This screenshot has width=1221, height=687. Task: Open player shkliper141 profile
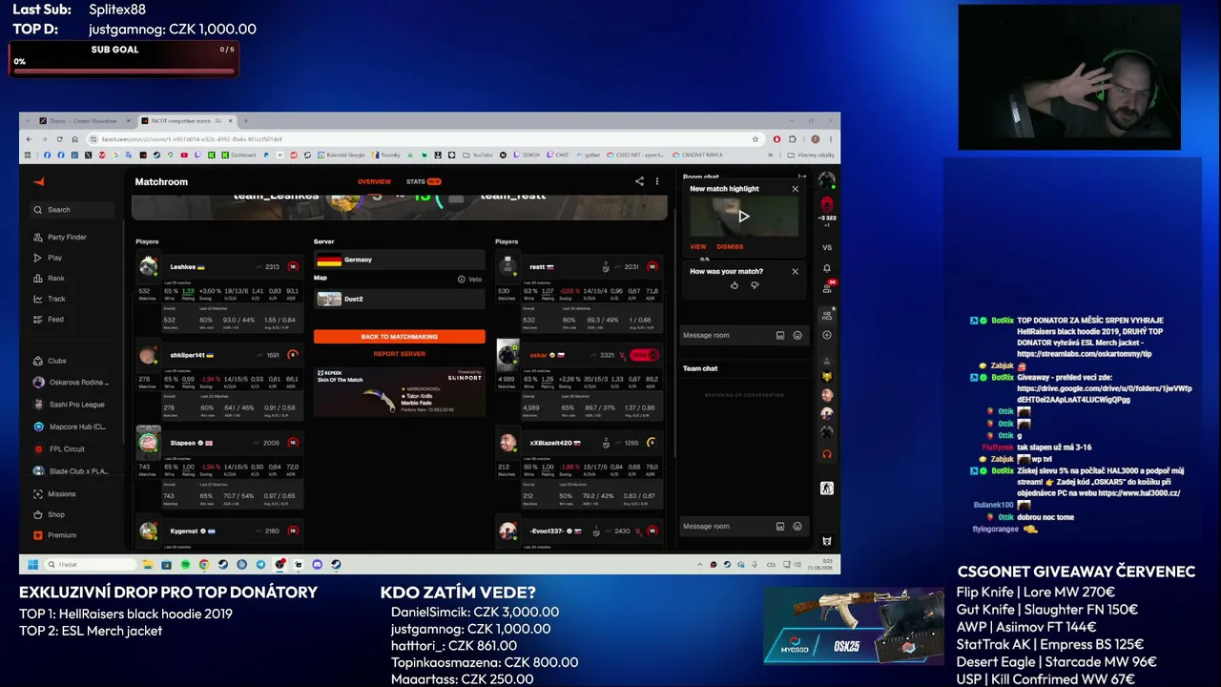(x=187, y=355)
